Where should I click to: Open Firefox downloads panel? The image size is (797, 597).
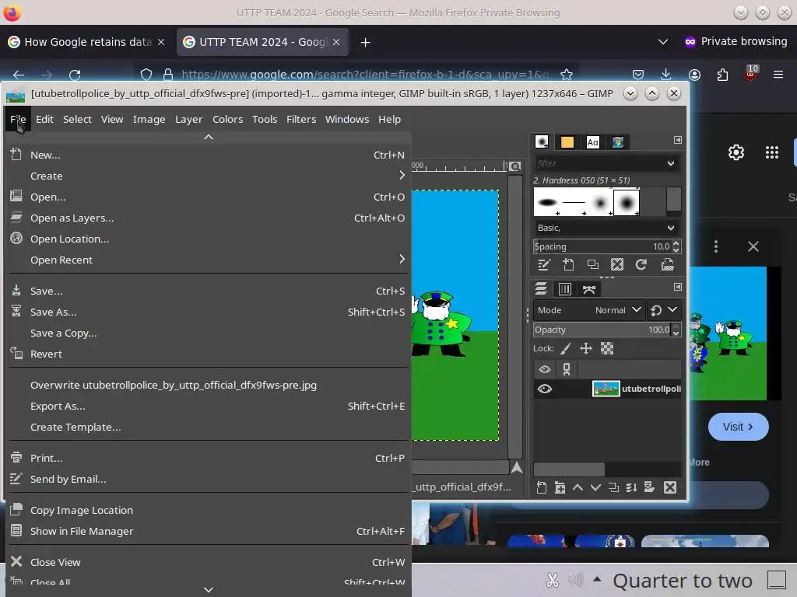[x=666, y=75]
